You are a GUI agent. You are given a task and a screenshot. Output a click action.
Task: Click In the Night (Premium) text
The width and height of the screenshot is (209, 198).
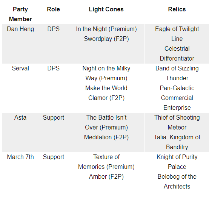[x=106, y=29]
